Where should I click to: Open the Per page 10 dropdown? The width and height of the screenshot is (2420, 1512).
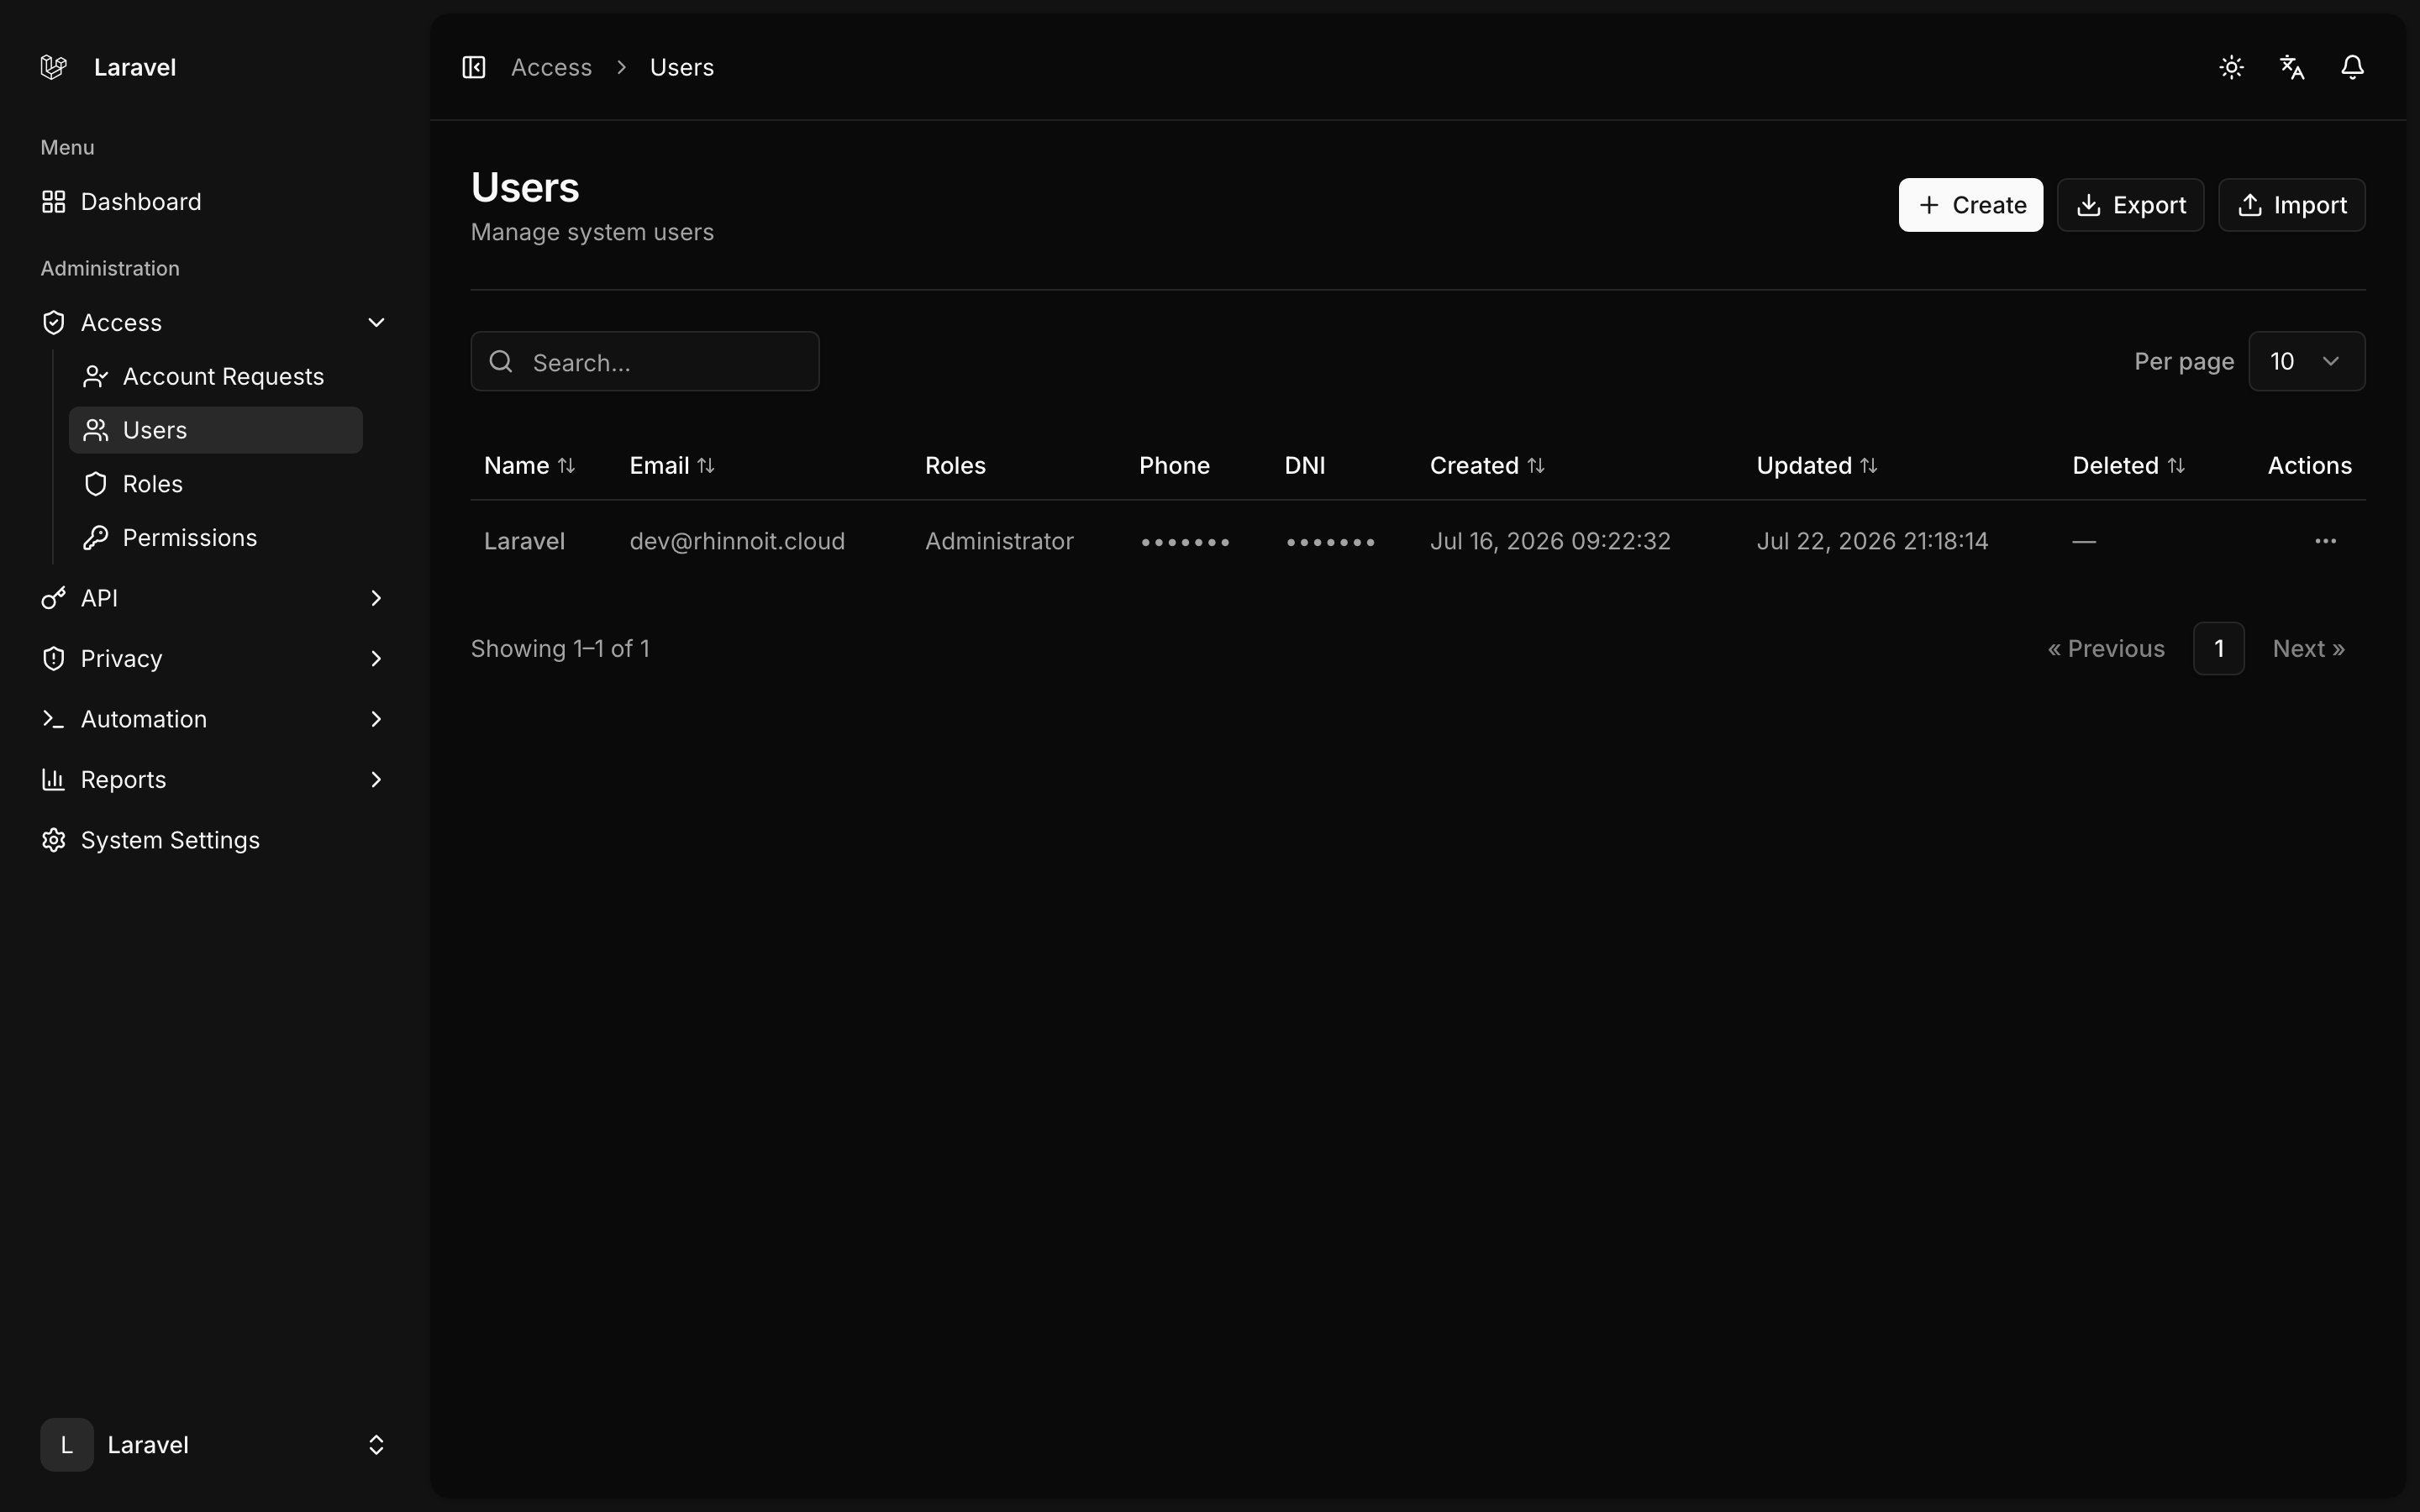pyautogui.click(x=2306, y=361)
